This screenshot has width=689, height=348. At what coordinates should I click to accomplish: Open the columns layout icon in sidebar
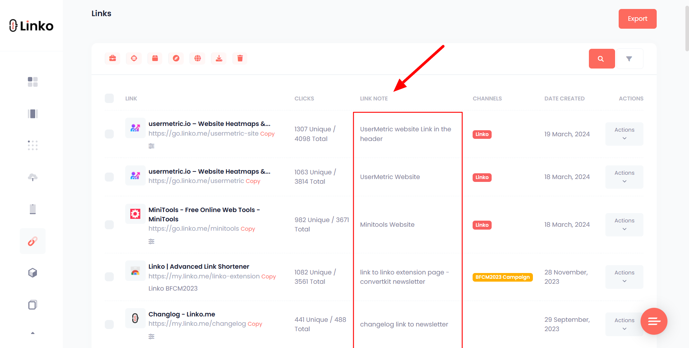(x=33, y=114)
